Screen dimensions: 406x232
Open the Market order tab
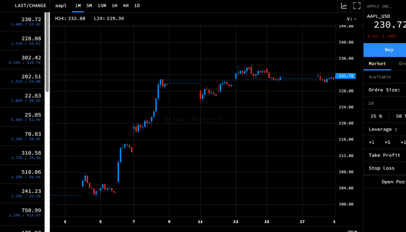[x=377, y=64]
